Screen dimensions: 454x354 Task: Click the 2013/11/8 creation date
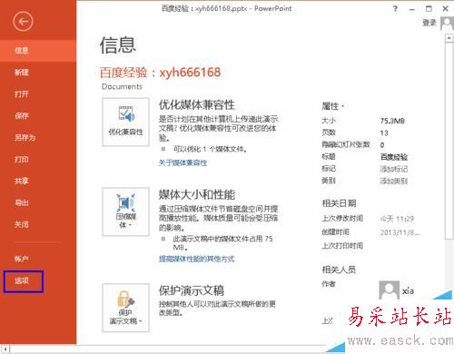[400, 232]
